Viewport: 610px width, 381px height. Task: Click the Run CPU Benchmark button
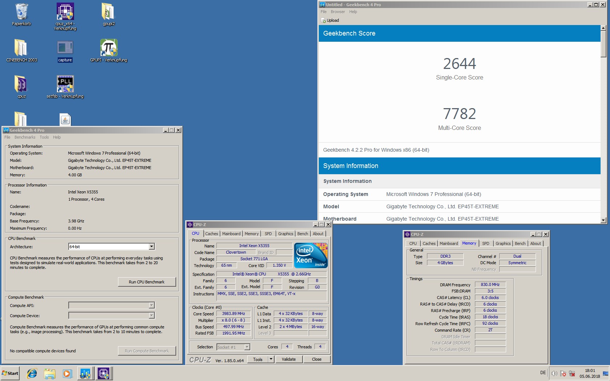point(147,282)
